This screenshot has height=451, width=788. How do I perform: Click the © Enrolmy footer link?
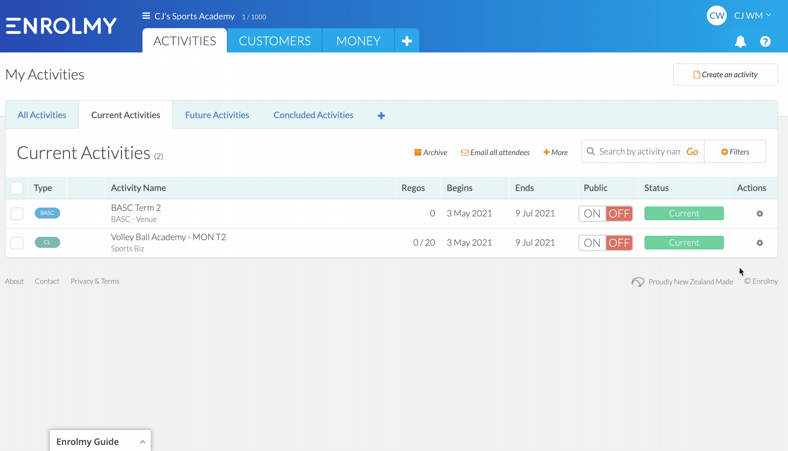(x=761, y=281)
